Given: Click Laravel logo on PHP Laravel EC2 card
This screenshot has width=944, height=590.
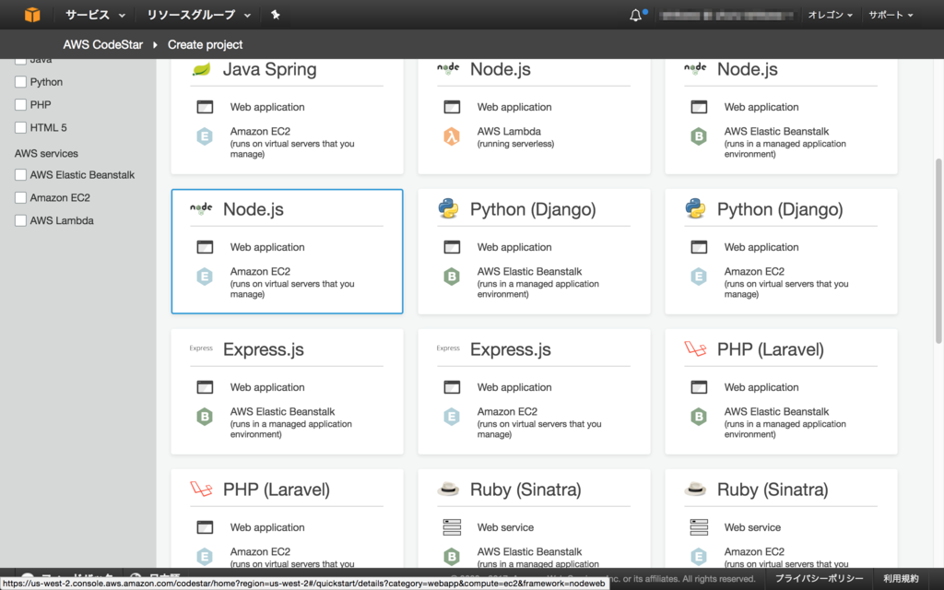Looking at the screenshot, I should pos(201,489).
